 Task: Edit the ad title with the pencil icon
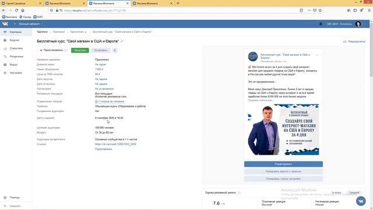[122, 41]
